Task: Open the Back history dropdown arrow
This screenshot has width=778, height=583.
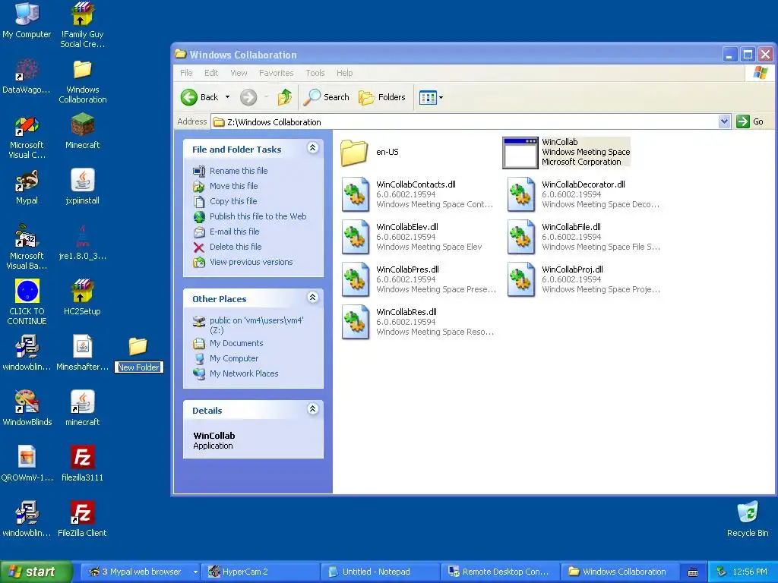Action: pyautogui.click(x=227, y=97)
